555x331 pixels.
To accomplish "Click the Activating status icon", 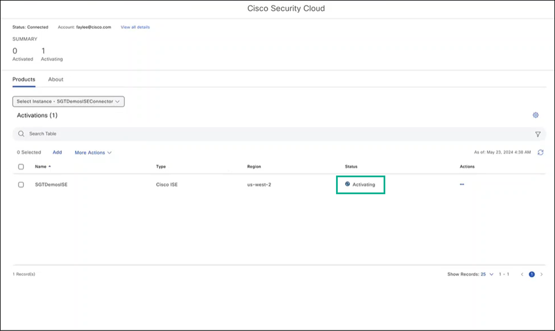I will click(347, 184).
